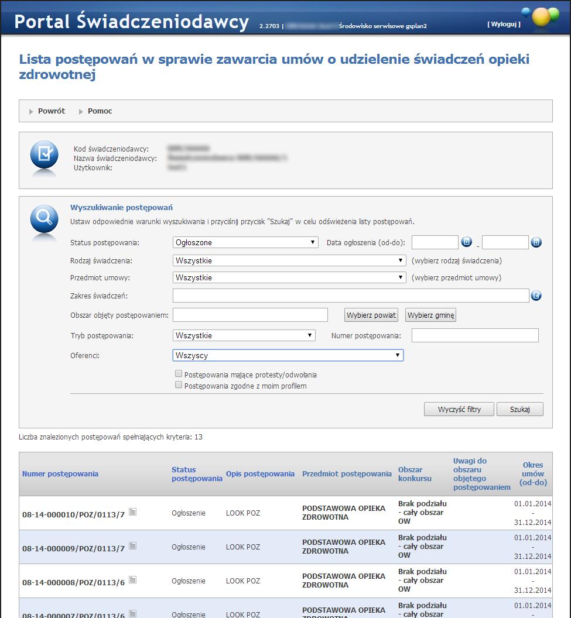Enable Postępowania mające protesty/odwołania checkbox
The image size is (571, 618).
click(x=179, y=373)
